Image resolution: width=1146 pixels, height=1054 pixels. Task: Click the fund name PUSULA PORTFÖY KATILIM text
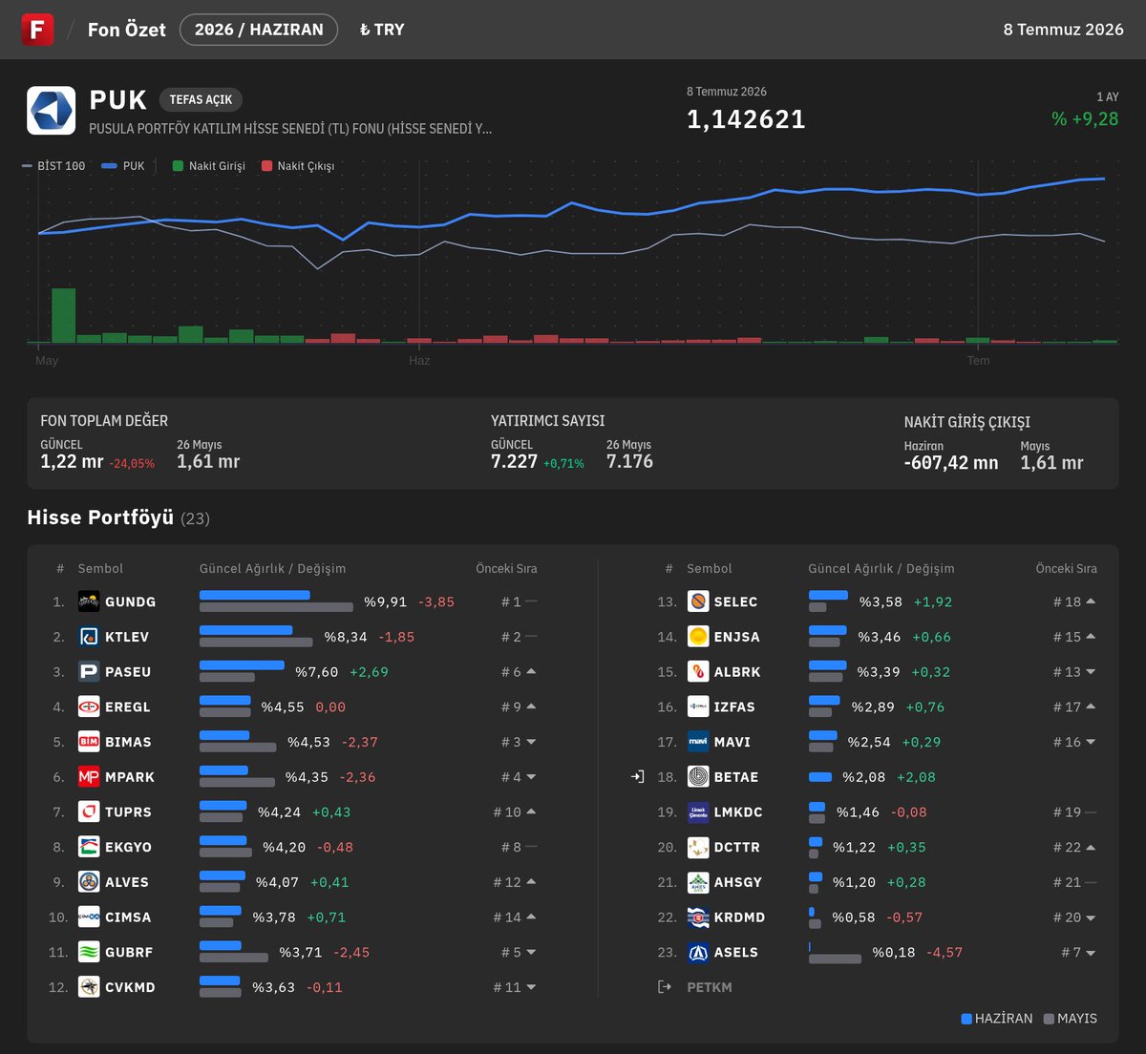[x=290, y=128]
